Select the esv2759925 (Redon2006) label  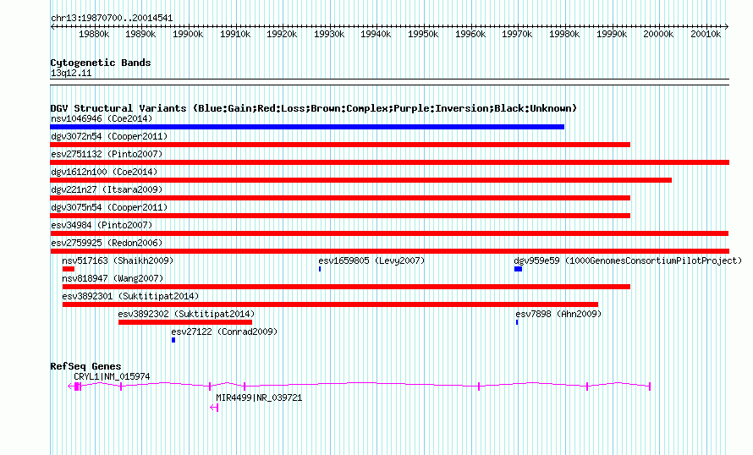[x=107, y=243]
